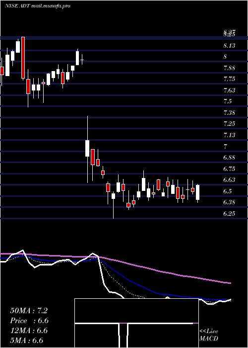The width and height of the screenshot is (248, 348).
Task: Select the 7.25 price axis label
Action: point(229,124)
